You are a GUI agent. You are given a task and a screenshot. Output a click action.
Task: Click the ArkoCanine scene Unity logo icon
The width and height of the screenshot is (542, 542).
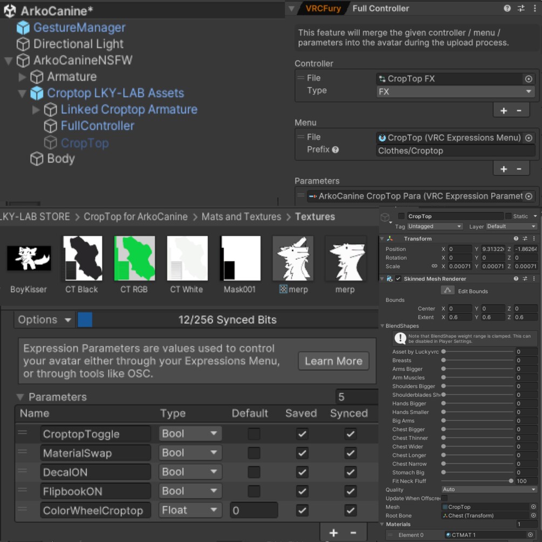pyautogui.click(x=10, y=11)
